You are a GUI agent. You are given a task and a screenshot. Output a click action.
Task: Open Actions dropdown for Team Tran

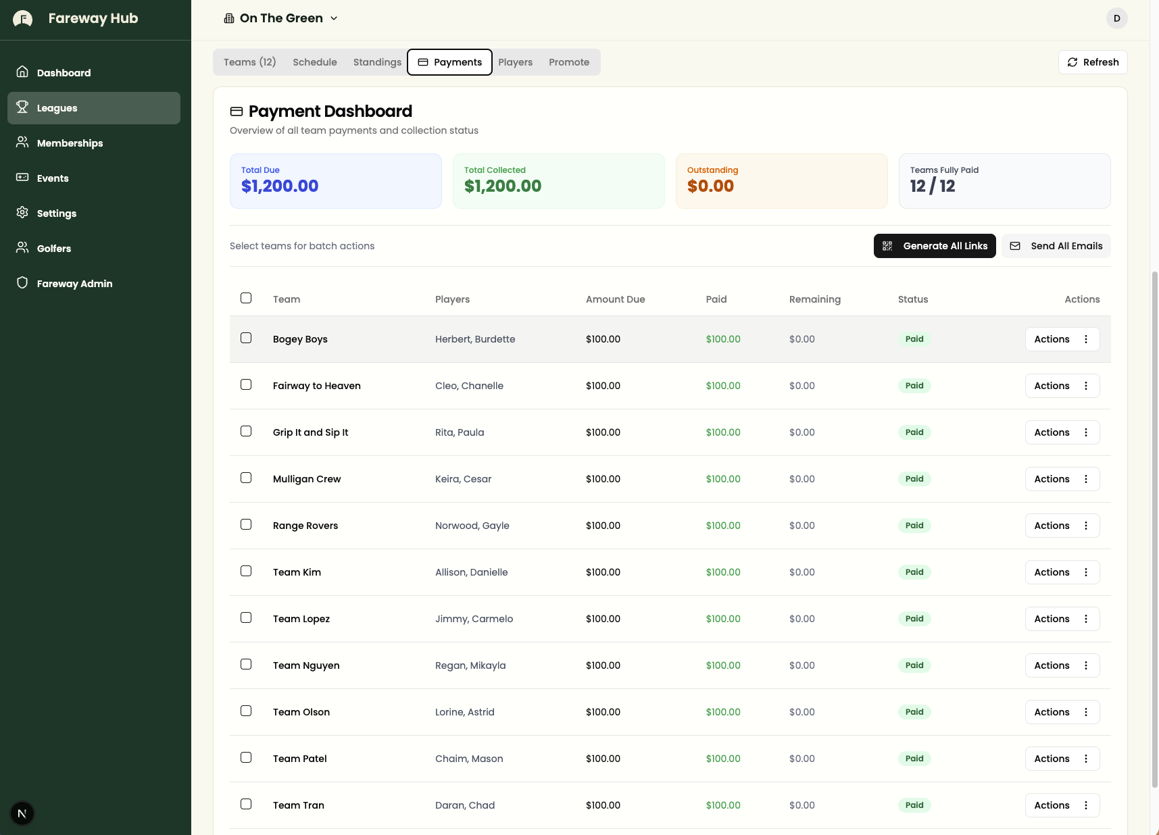point(1062,805)
